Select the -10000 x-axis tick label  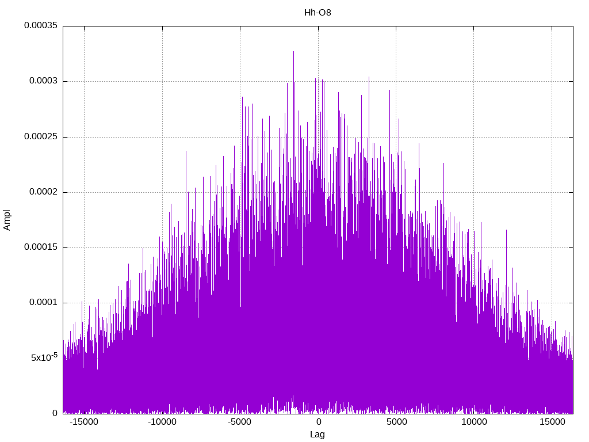coord(162,422)
